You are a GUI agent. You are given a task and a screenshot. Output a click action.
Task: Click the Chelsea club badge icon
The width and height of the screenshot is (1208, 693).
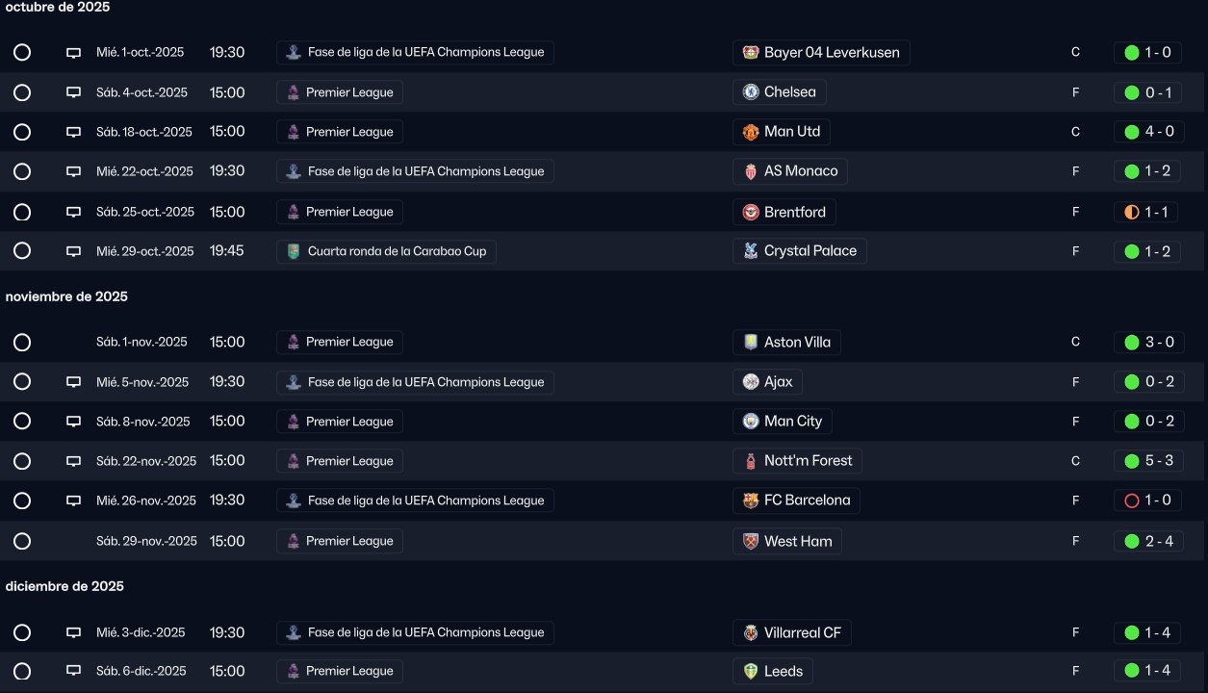click(x=751, y=92)
